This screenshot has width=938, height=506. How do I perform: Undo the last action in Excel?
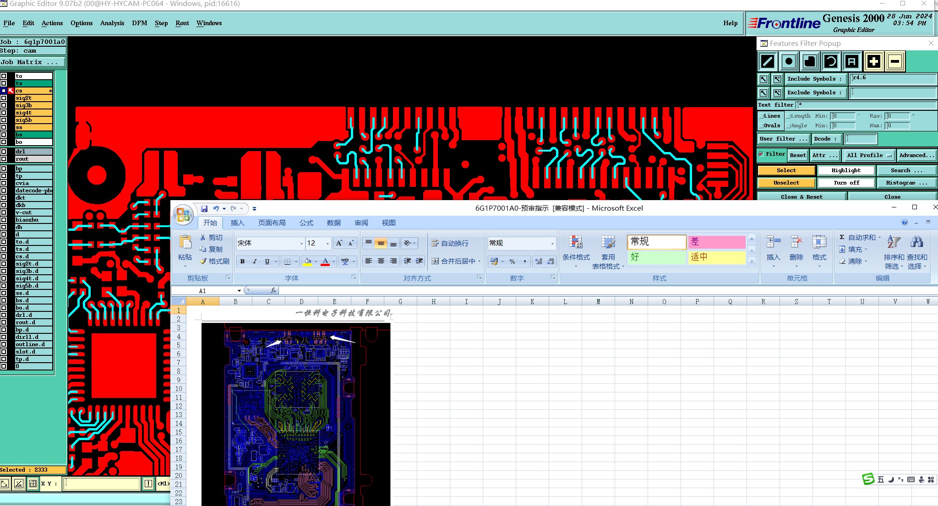pos(216,209)
